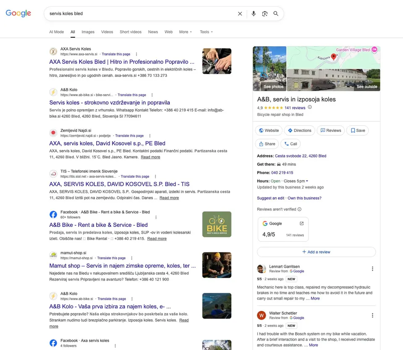
Task: Open address Cesta svobode 22, 4260 Bled
Action: pyautogui.click(x=301, y=156)
